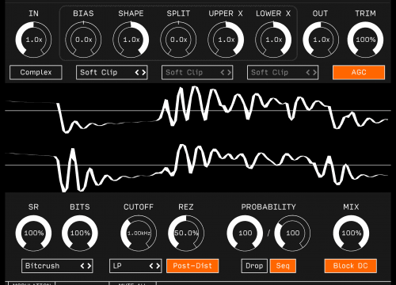Click the MIX knob
The width and height of the screenshot is (396, 285).
coord(351,234)
